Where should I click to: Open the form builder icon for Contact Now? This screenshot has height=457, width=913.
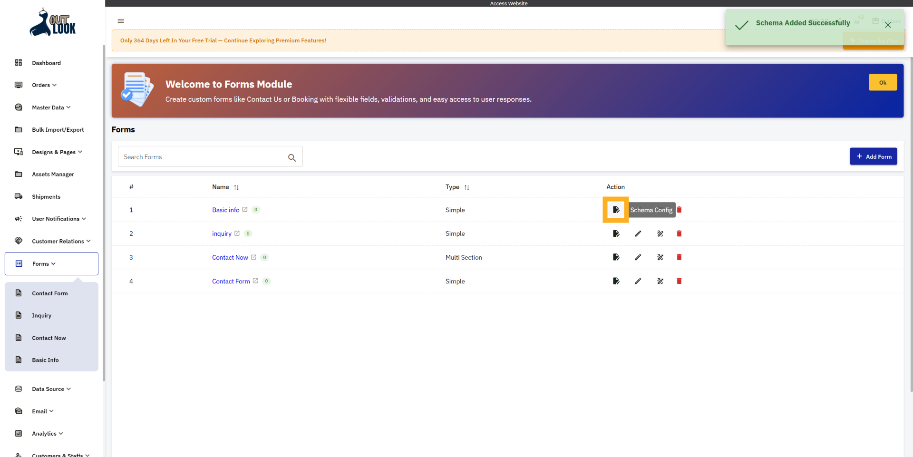pos(660,257)
